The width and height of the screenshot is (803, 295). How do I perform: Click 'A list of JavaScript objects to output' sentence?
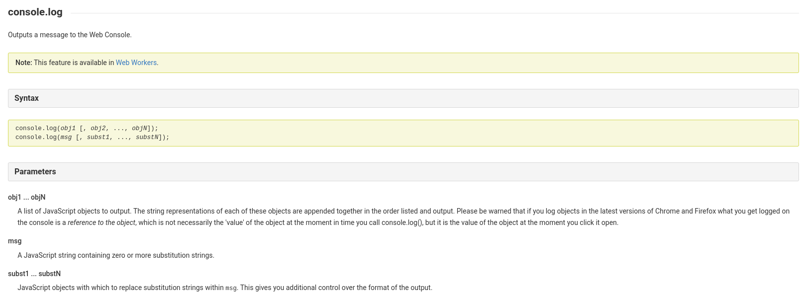point(75,211)
